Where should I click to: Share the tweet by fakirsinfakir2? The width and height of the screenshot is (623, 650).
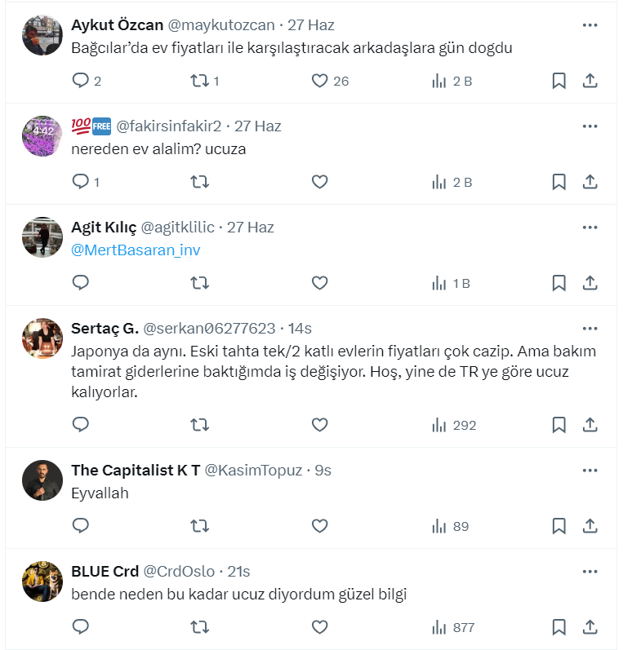point(590,182)
